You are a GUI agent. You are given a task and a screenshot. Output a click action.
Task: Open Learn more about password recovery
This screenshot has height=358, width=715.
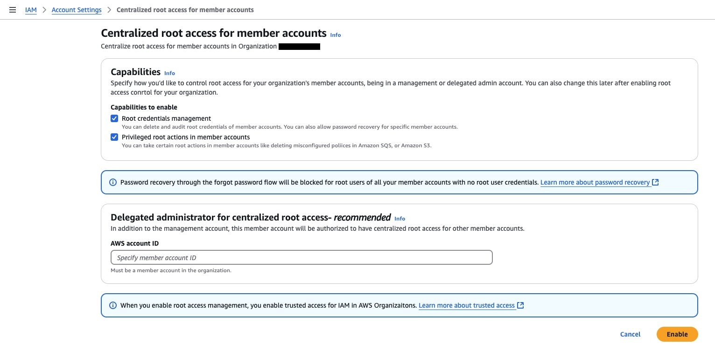click(595, 182)
